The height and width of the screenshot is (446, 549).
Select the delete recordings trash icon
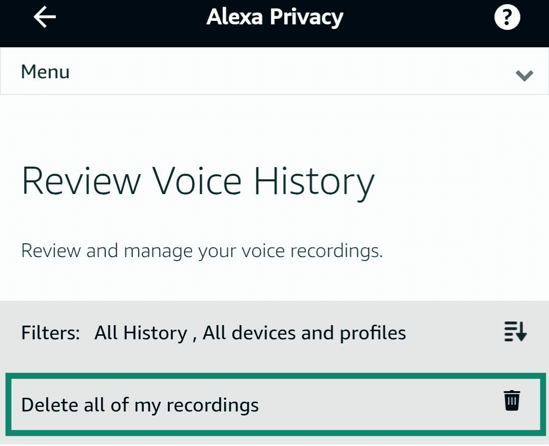pyautogui.click(x=512, y=400)
